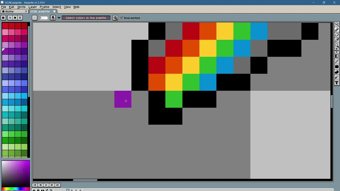340x191 pixels.
Task: Open the Sprite menu
Action: [21, 7]
